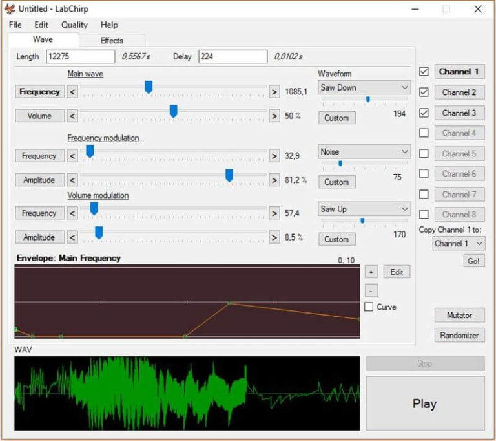Open the Copy Channel 1 to dropdown
Screen dimensions: 496x441
[x=459, y=244]
